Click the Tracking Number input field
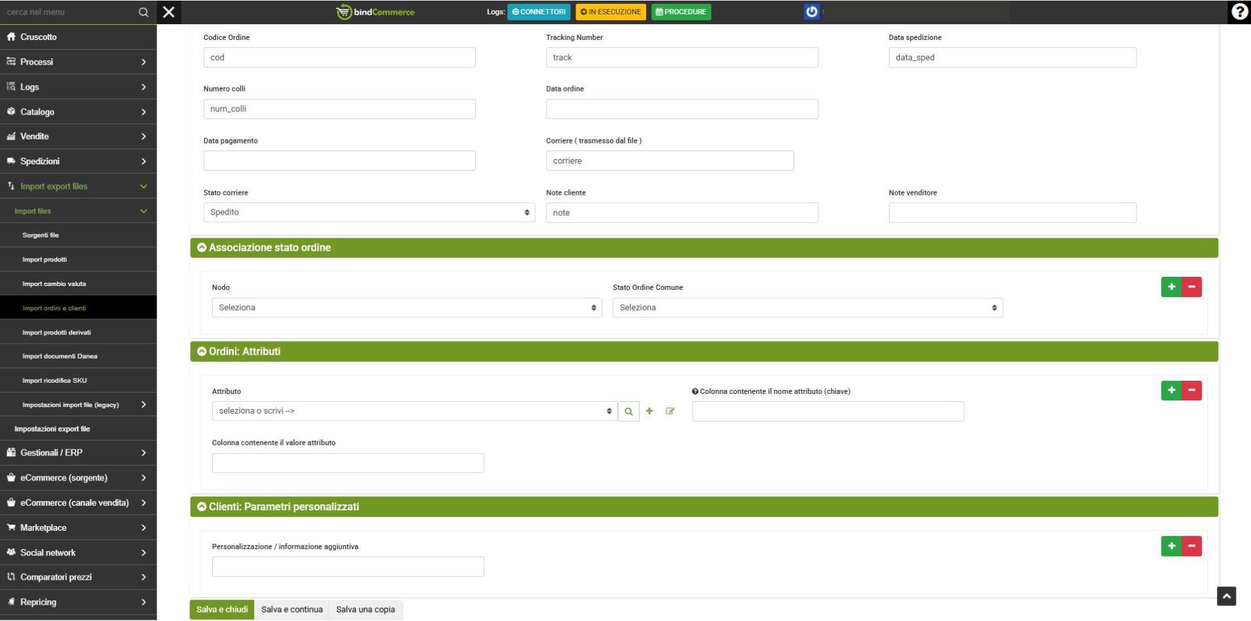 pyautogui.click(x=681, y=58)
